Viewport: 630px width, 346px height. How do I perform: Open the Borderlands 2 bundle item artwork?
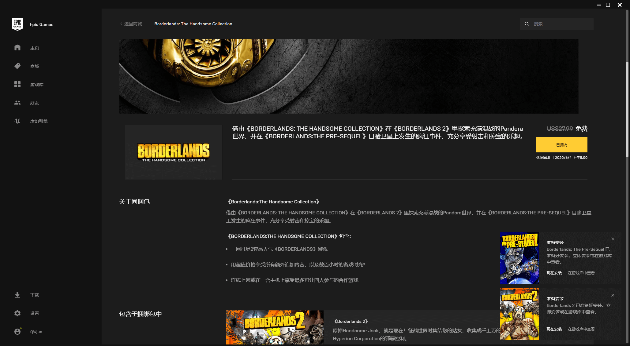[275, 327]
